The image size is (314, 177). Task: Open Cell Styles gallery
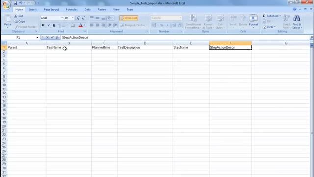coord(220,22)
